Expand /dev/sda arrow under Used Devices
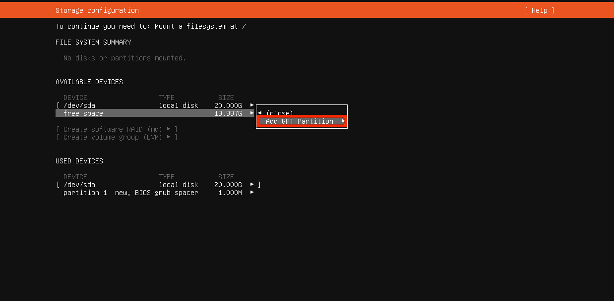Screen dimensions: 614x301 point(252,185)
